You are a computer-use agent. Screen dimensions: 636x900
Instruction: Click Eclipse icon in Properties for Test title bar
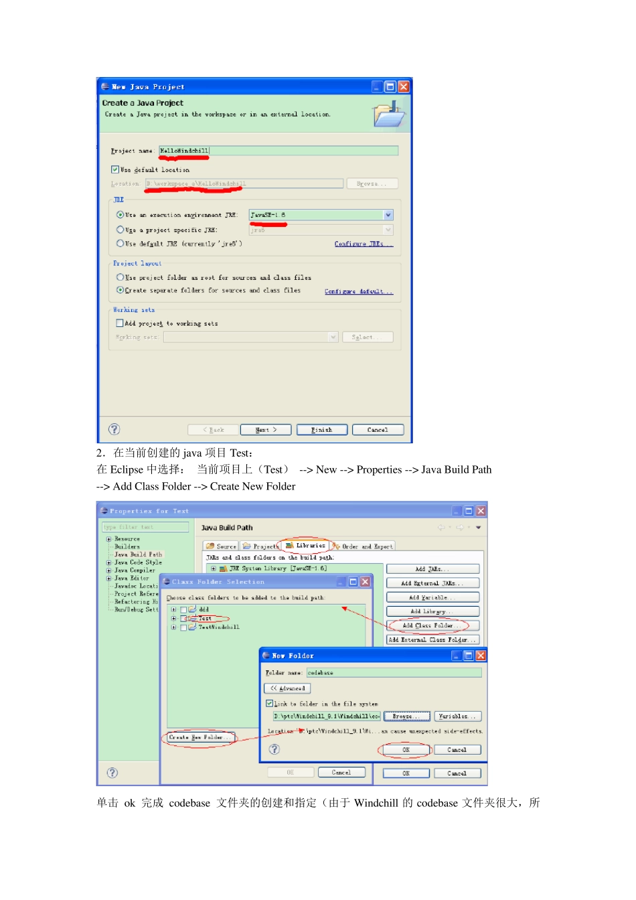[x=104, y=511]
